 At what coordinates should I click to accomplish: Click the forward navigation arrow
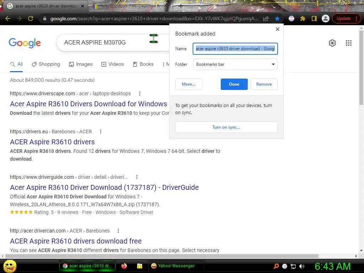(19, 18)
